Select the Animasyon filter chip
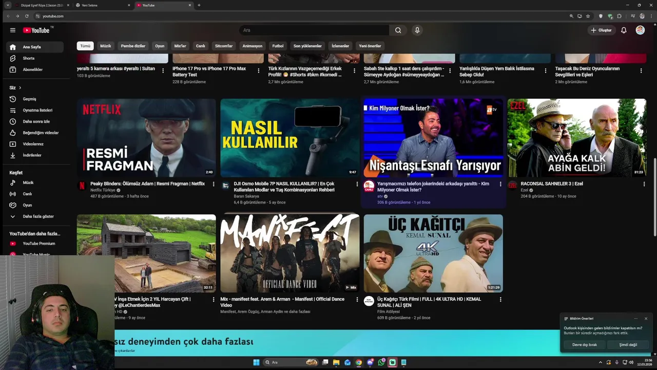The image size is (657, 370). click(253, 46)
